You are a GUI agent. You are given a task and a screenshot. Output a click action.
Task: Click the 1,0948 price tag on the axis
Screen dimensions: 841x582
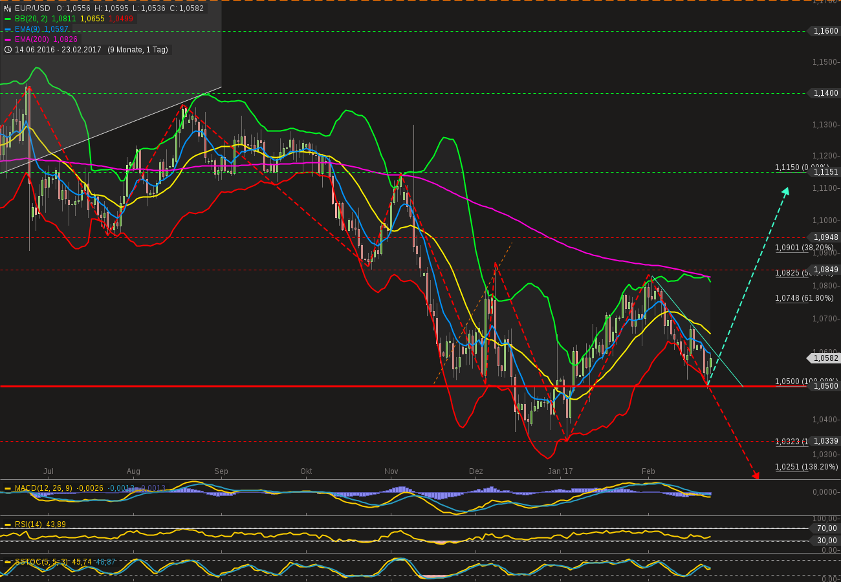click(825, 237)
